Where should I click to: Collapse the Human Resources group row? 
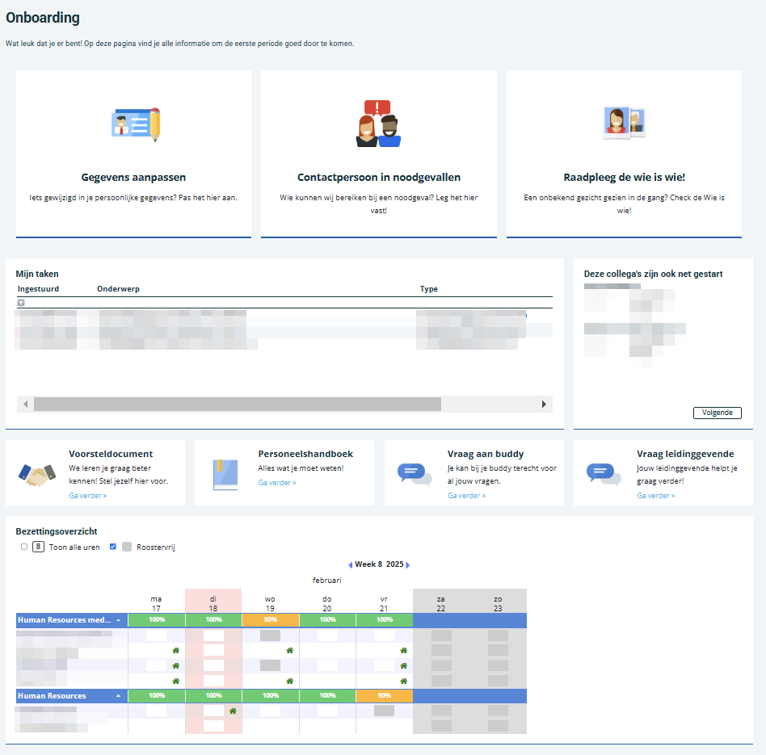[x=118, y=696]
